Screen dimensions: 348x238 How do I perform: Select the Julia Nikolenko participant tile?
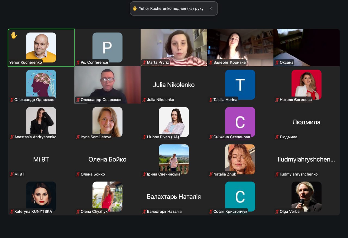tap(174, 85)
